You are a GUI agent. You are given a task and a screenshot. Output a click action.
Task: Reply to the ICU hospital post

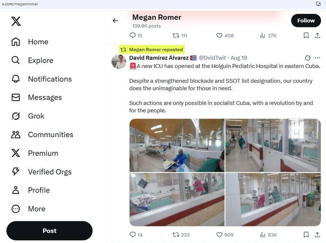(x=132, y=234)
